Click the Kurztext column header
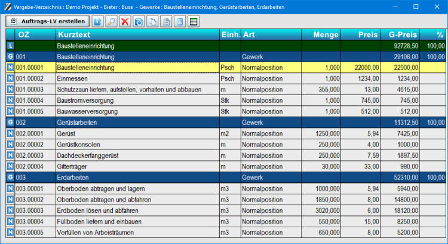This screenshot has height=244, width=448. click(138, 35)
